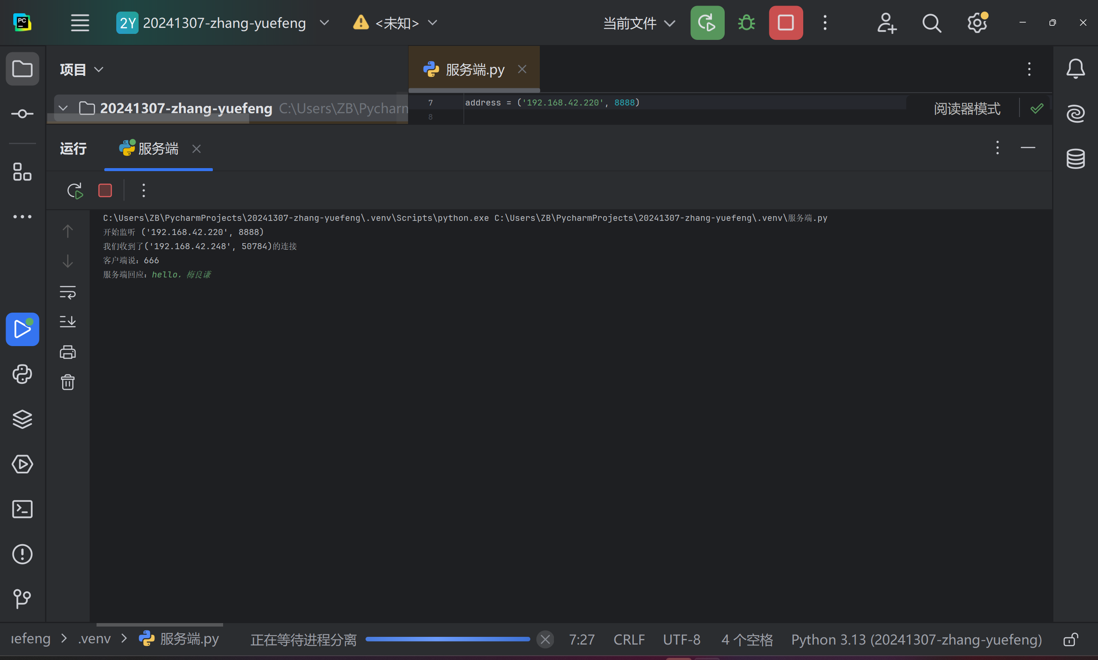Screen dimensions: 1098x660
Task: Open the Terminal tool window
Action: point(22,509)
